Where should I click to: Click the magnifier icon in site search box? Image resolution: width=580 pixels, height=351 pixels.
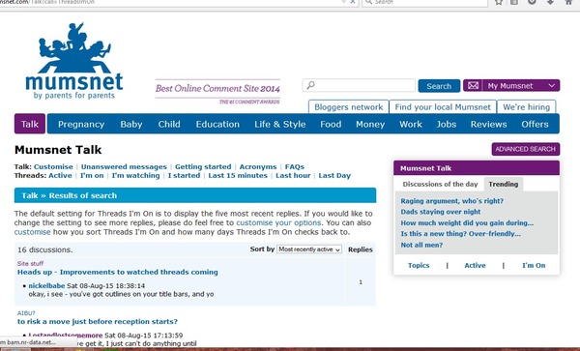coord(310,85)
